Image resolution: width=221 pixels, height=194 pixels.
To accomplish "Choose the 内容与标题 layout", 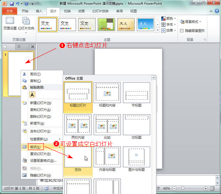I will [x=107, y=159].
